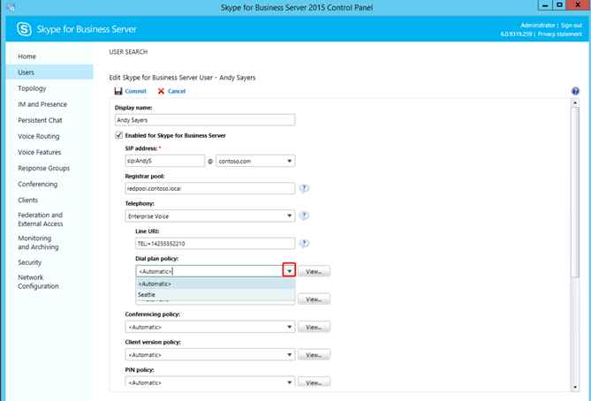591x401 pixels.
Task: Open the PIN policy dropdown
Action: [210, 382]
